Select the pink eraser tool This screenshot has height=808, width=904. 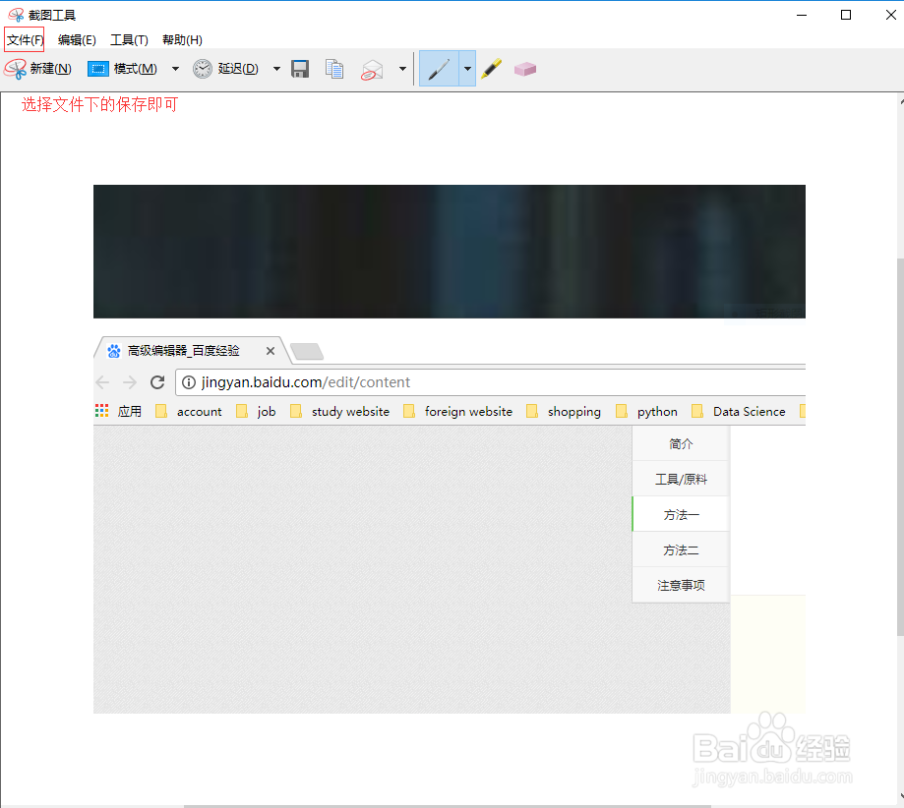[x=525, y=68]
